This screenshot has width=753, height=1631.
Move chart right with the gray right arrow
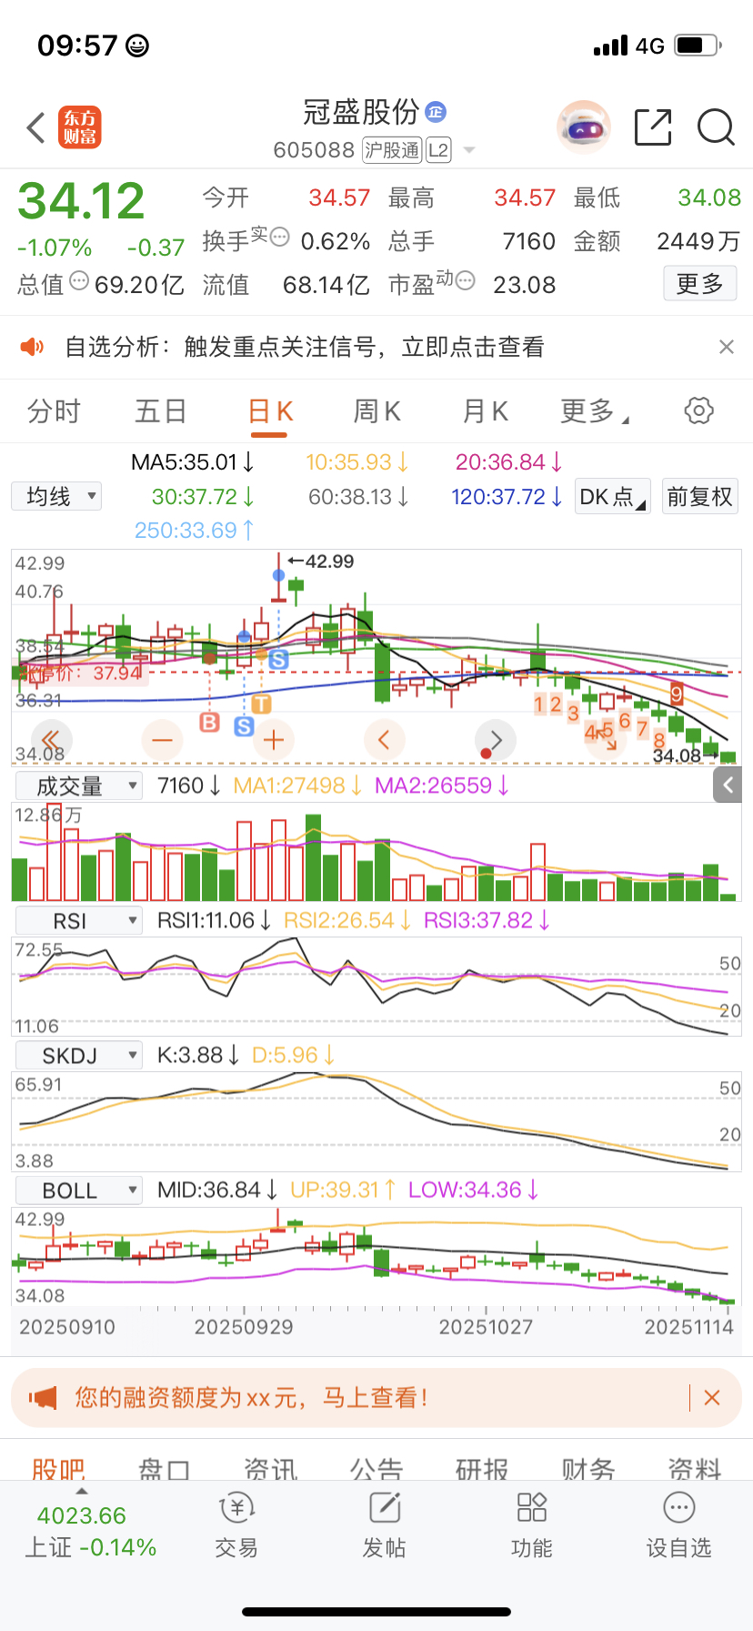[x=496, y=739]
